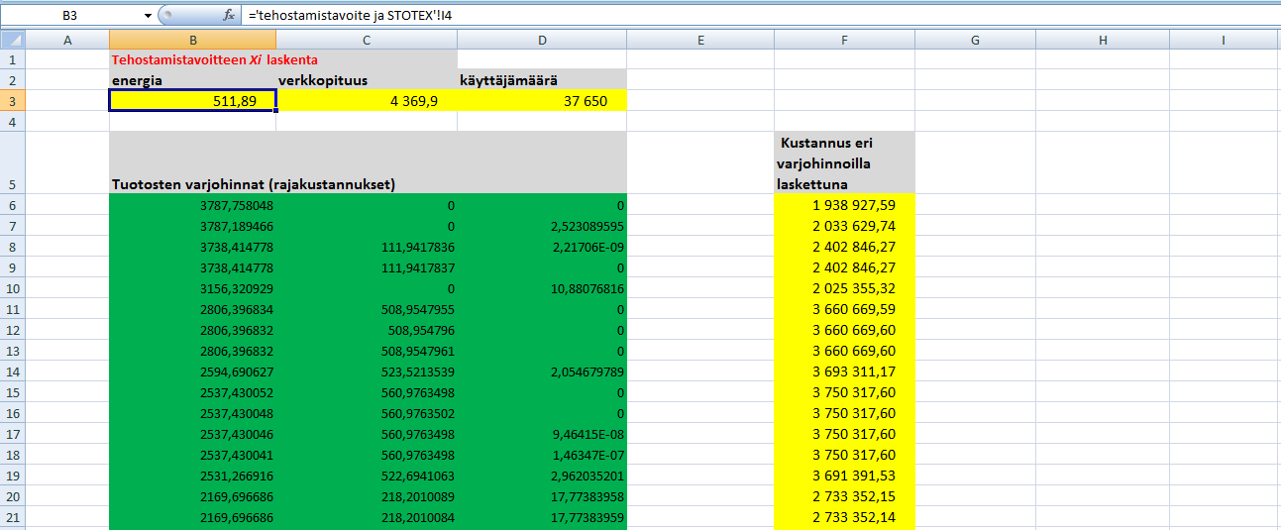
Task: Click 'Tuotosten varjohinnat (rajakustannukset)' header cell
Action: 368,163
